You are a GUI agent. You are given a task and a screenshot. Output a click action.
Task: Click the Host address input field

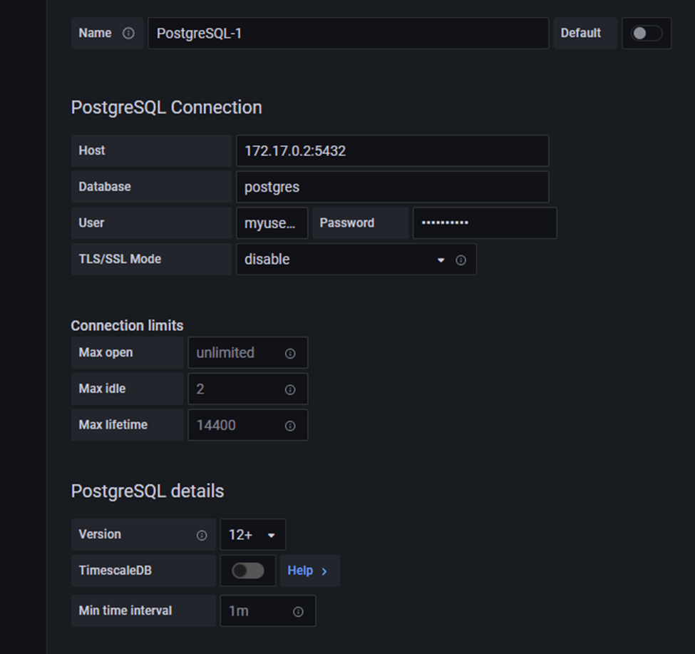click(x=392, y=151)
